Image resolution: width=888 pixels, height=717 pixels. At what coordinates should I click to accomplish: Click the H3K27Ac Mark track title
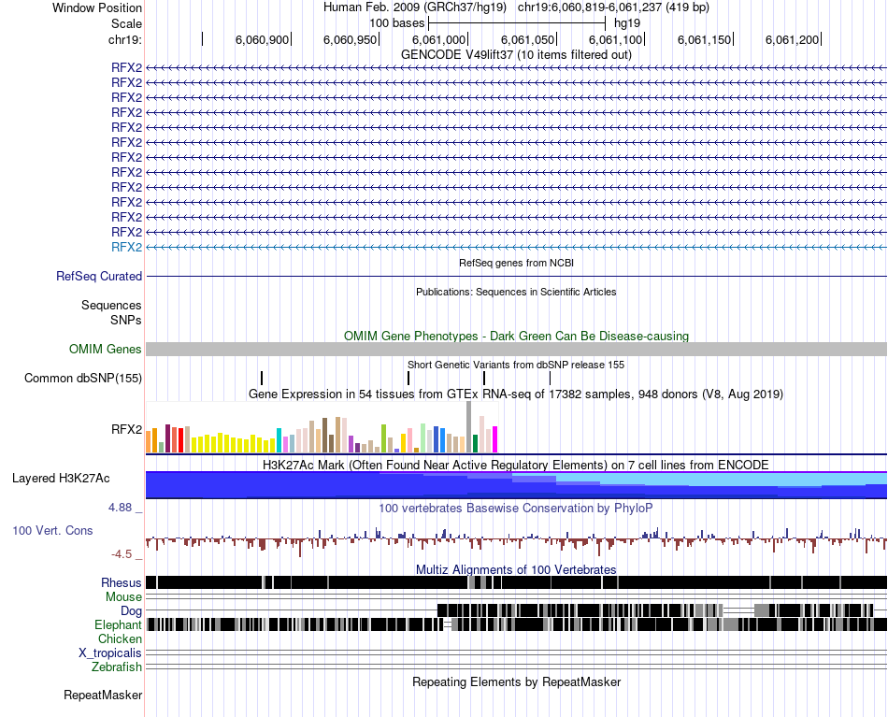(x=516, y=465)
